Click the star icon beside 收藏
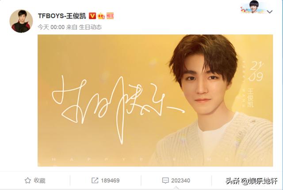 27,180
